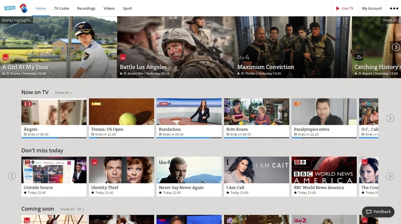Click Don't miss today right arrow
Viewport: 401px width, 224px height.
point(390,176)
